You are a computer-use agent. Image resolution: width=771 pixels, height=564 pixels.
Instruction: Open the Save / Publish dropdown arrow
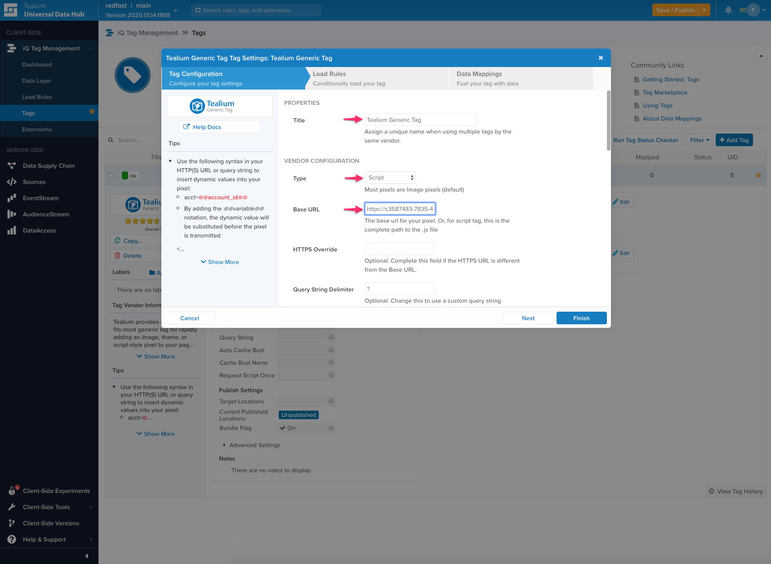pyautogui.click(x=704, y=10)
